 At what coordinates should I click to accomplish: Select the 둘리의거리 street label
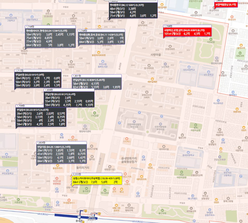coord(83,168)
